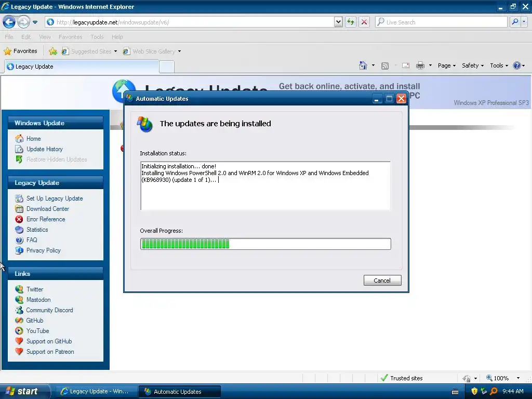Image resolution: width=532 pixels, height=399 pixels.
Task: Open Suggested Sites dropdown
Action: click(x=89, y=51)
